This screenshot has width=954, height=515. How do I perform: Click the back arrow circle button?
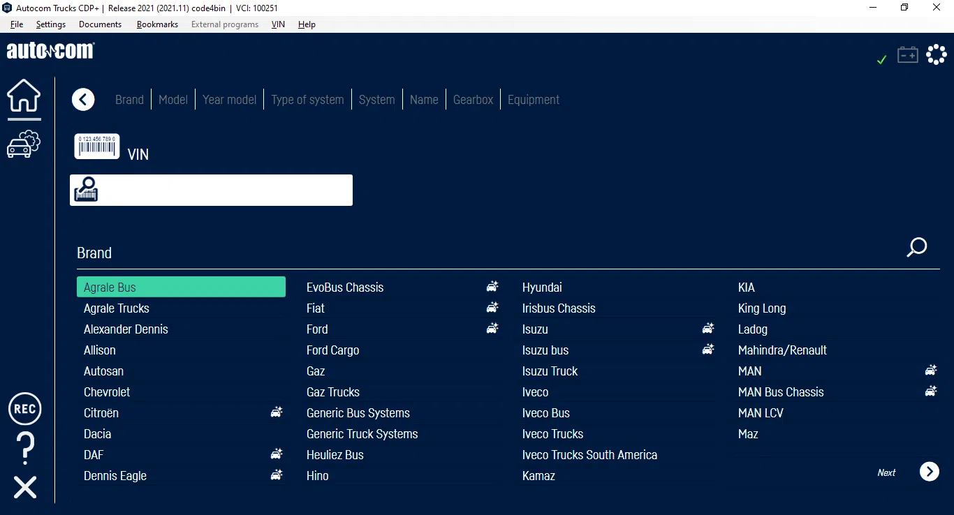tap(83, 100)
